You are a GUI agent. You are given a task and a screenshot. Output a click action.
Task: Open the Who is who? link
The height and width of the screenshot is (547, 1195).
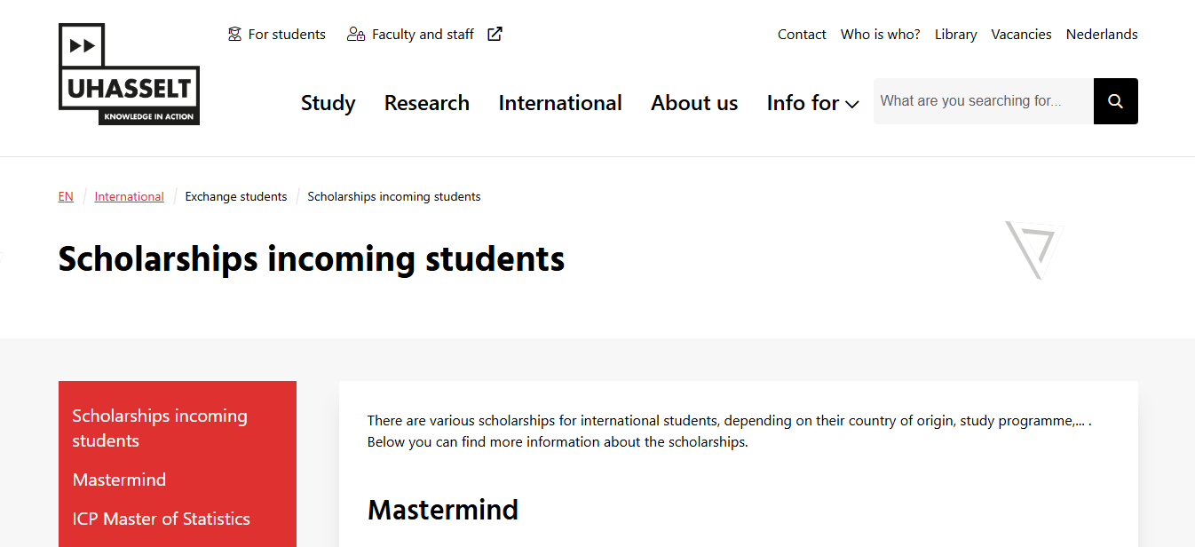[880, 35]
